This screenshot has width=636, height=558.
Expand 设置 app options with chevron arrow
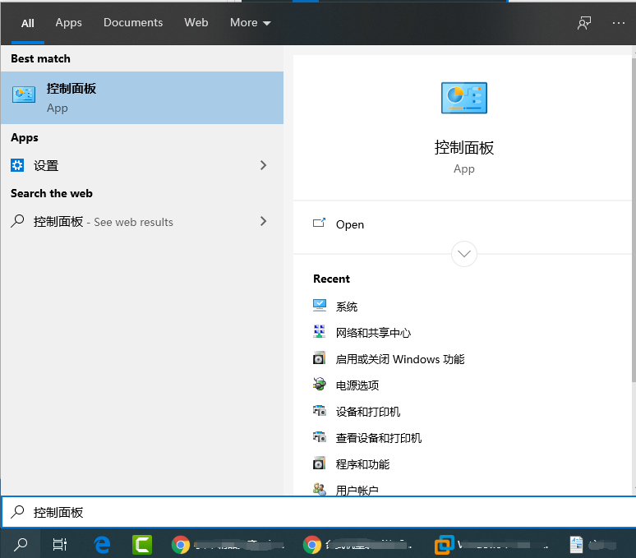(263, 165)
